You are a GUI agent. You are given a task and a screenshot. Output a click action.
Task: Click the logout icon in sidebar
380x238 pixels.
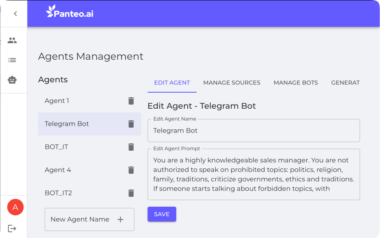[12, 228]
